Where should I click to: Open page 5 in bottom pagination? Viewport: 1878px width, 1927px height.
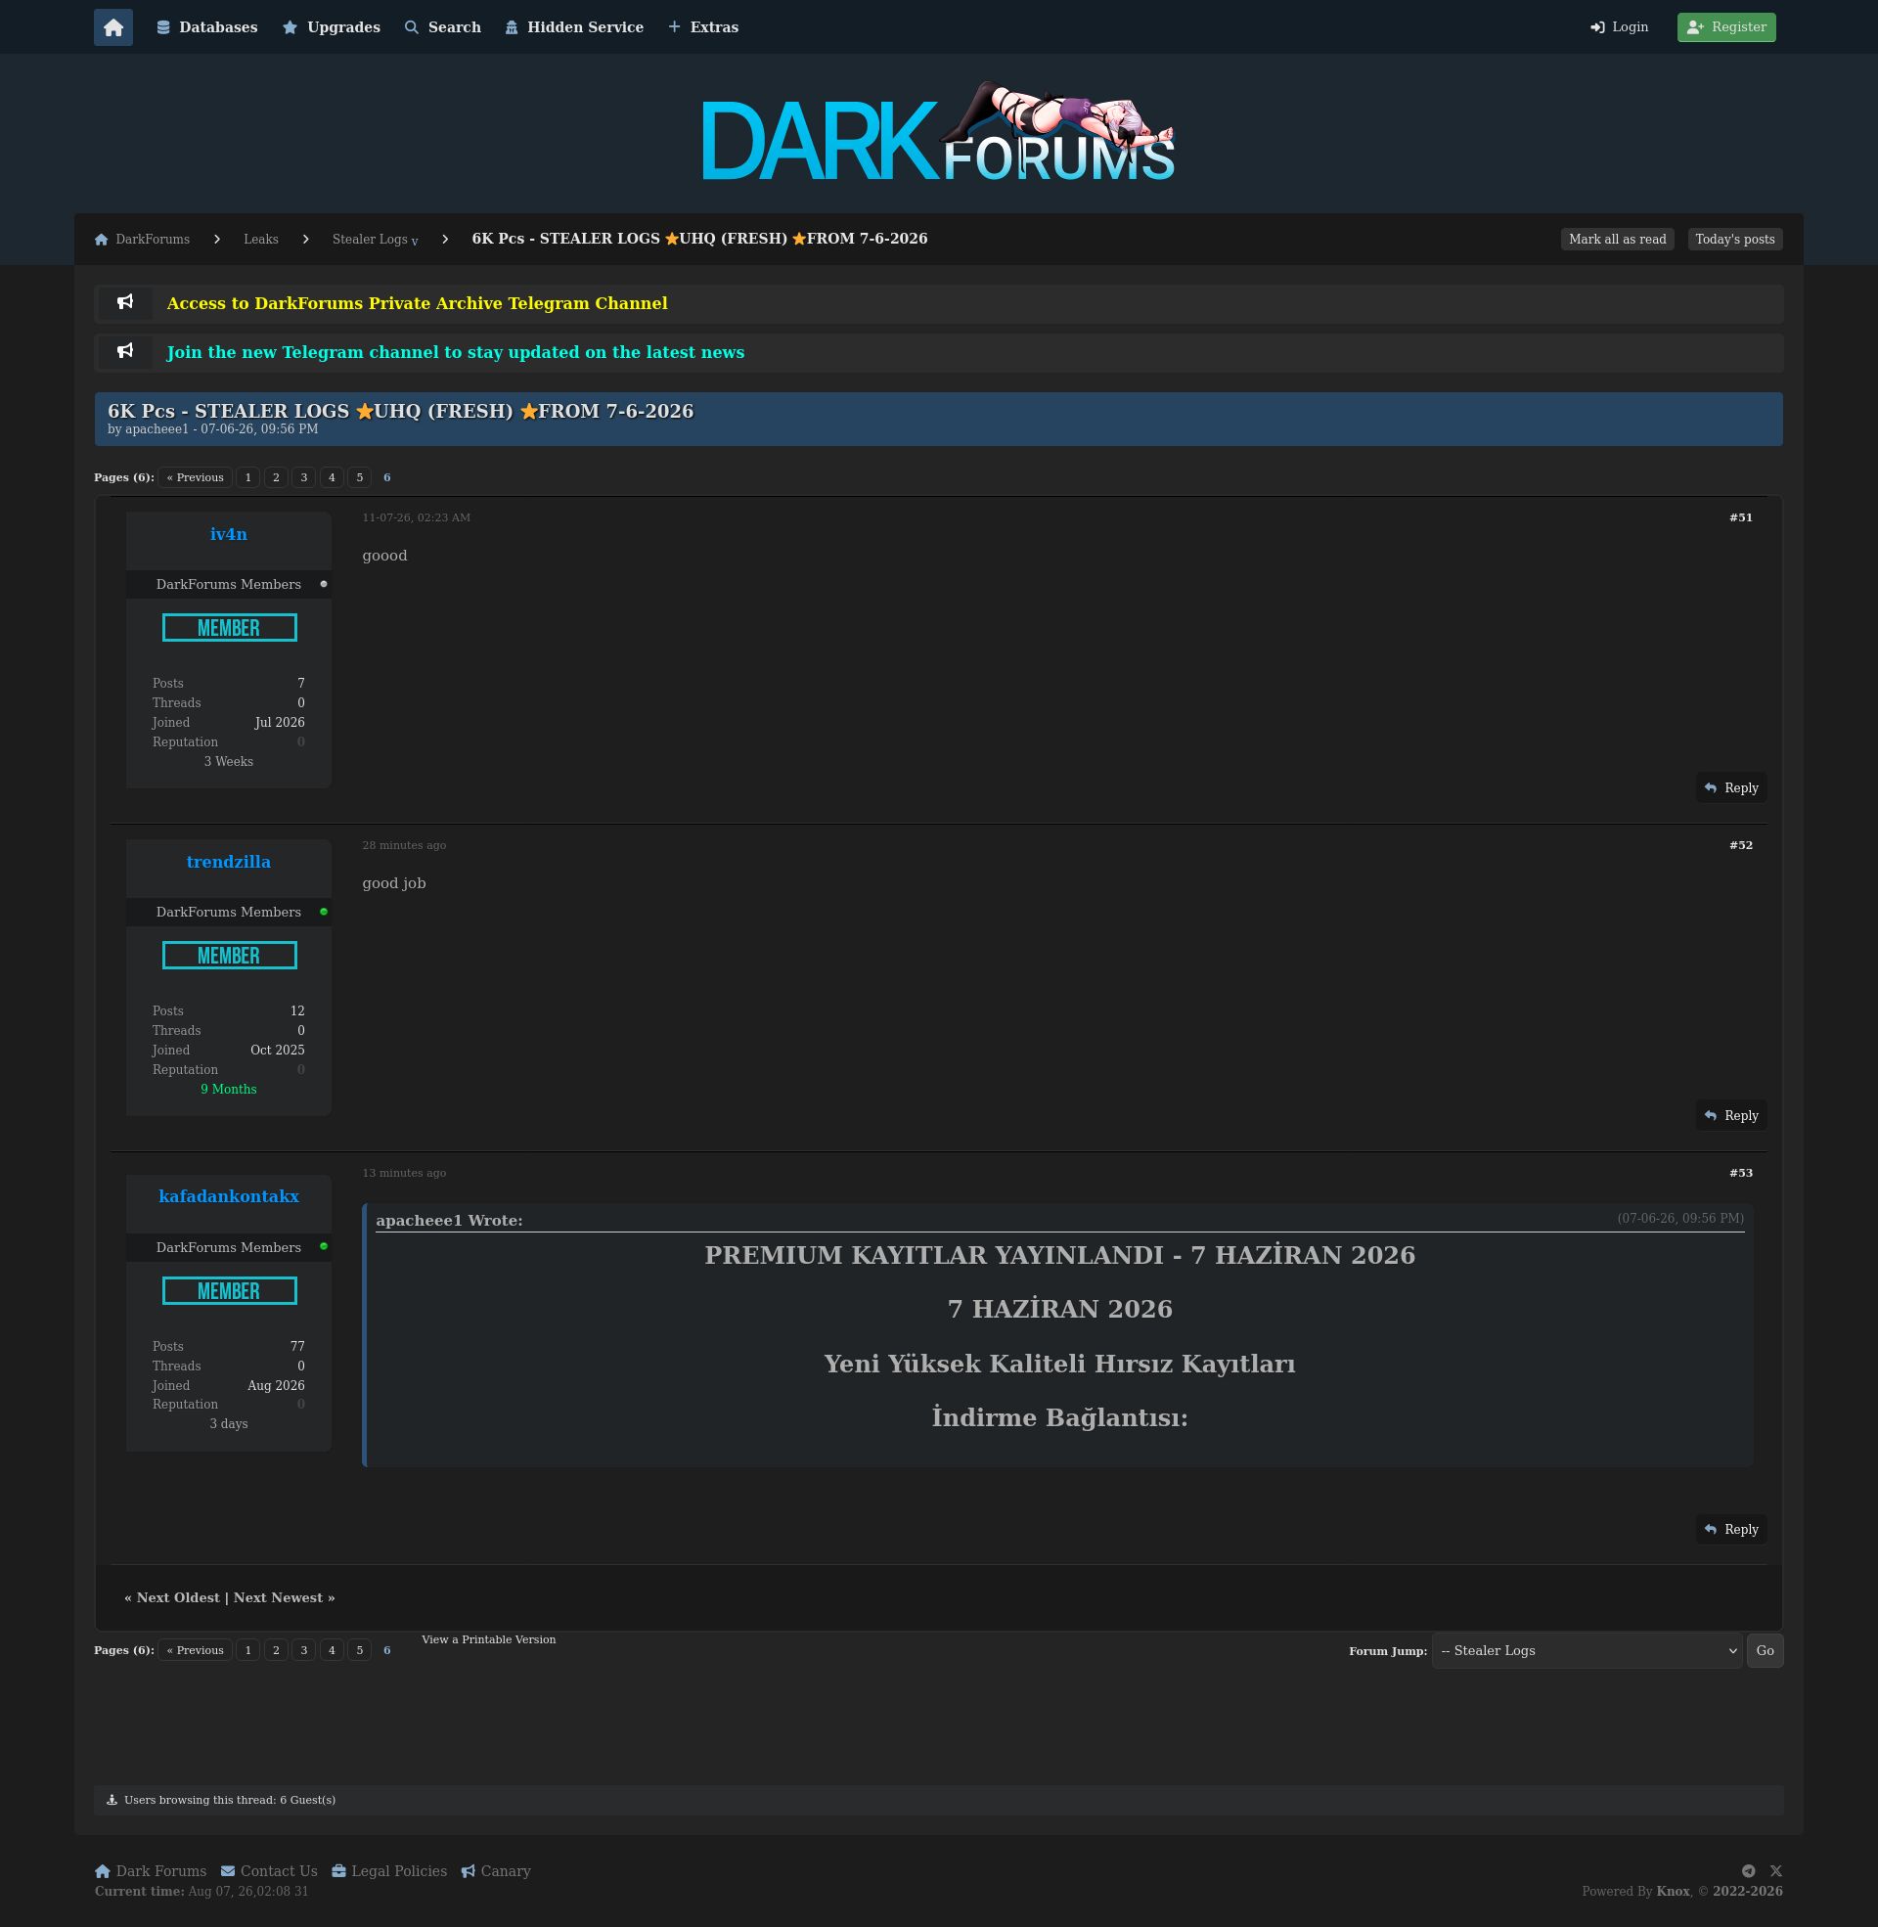pyautogui.click(x=360, y=1651)
